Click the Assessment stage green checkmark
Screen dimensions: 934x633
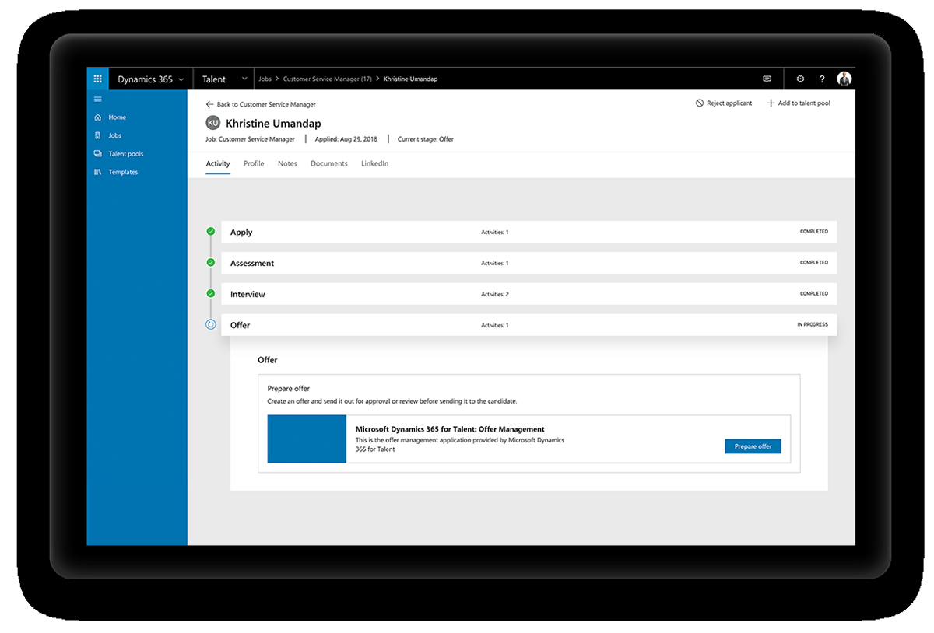pyautogui.click(x=210, y=263)
